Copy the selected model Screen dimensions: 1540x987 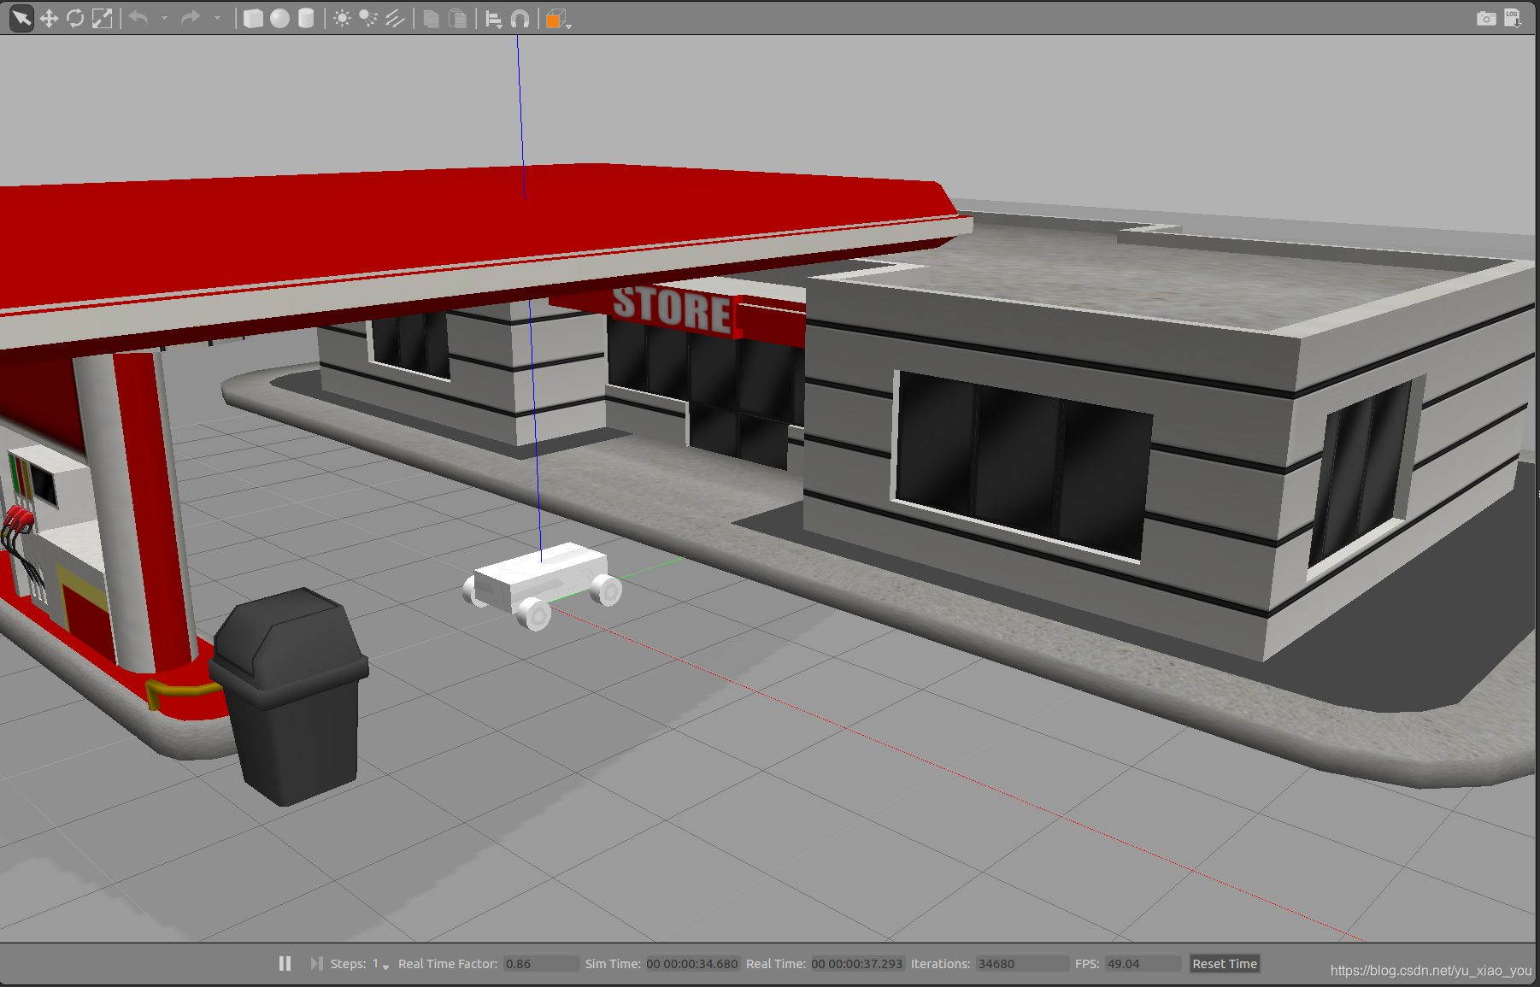pos(432,19)
